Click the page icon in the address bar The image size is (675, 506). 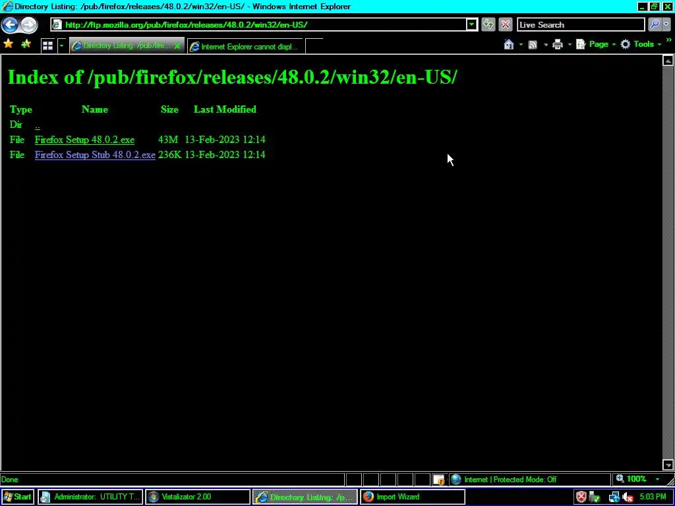click(x=57, y=25)
